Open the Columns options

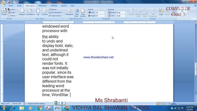(45, 13)
